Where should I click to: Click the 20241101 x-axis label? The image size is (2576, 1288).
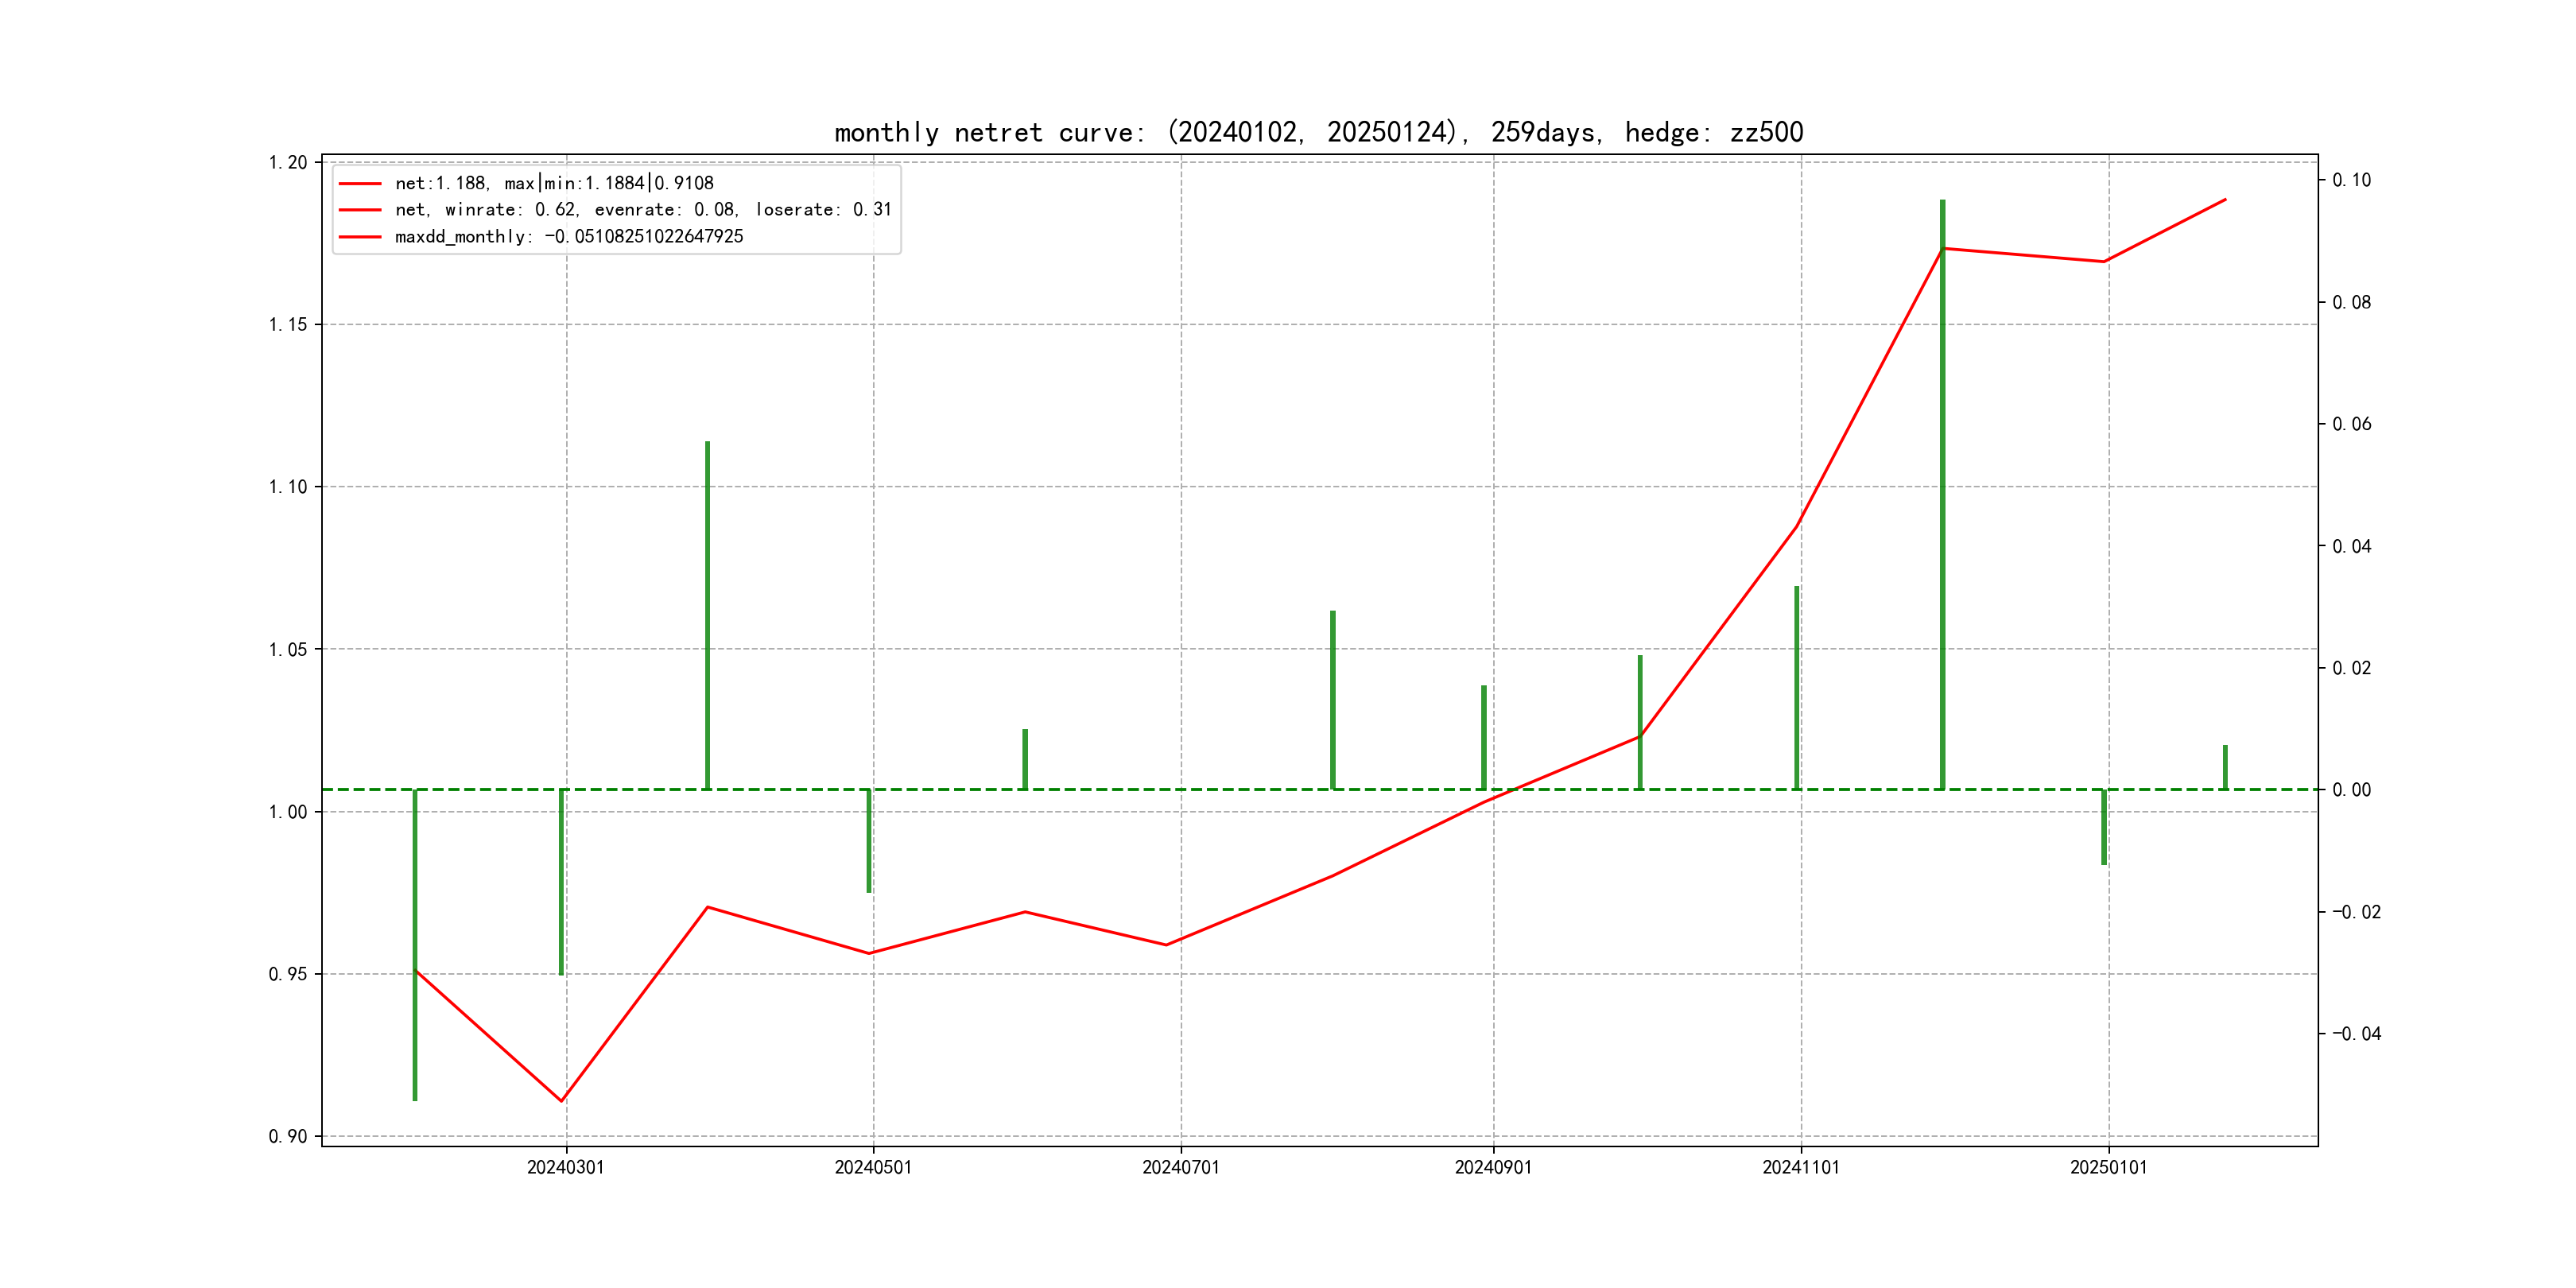(1801, 1168)
